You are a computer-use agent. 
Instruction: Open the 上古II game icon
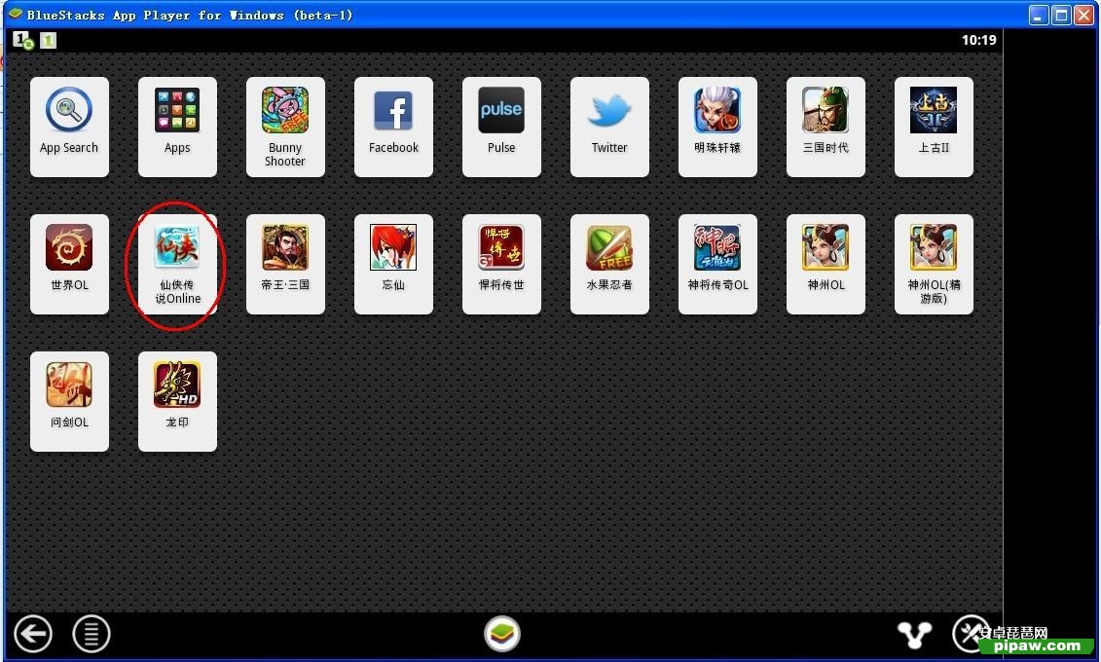pyautogui.click(x=934, y=127)
